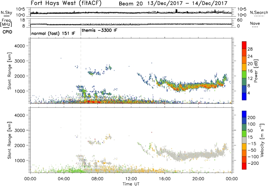
Task: Select the themis -3300 IF text
Action: tap(99, 30)
